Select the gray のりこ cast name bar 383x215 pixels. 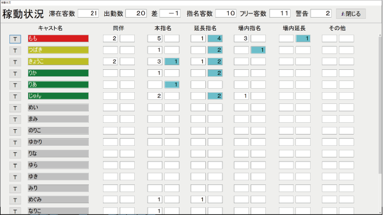(x=58, y=130)
